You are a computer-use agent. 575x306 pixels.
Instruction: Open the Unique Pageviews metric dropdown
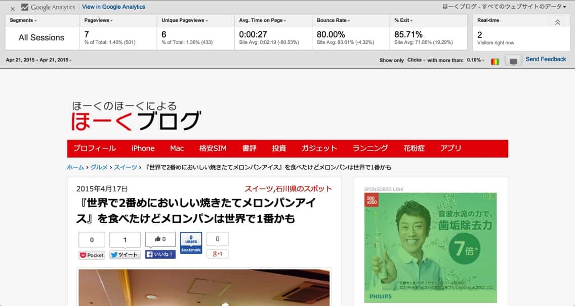185,21
